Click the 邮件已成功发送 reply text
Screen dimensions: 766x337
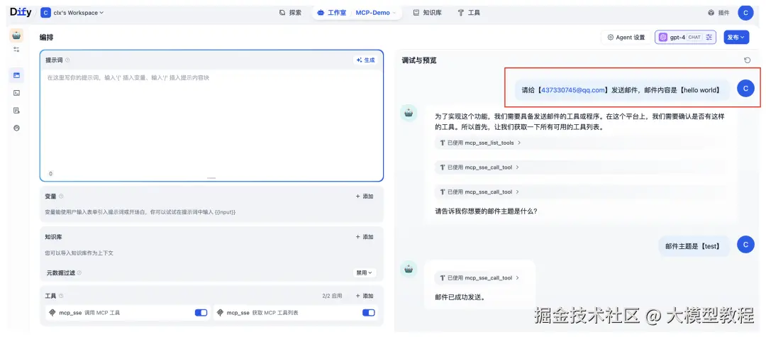[460, 297]
